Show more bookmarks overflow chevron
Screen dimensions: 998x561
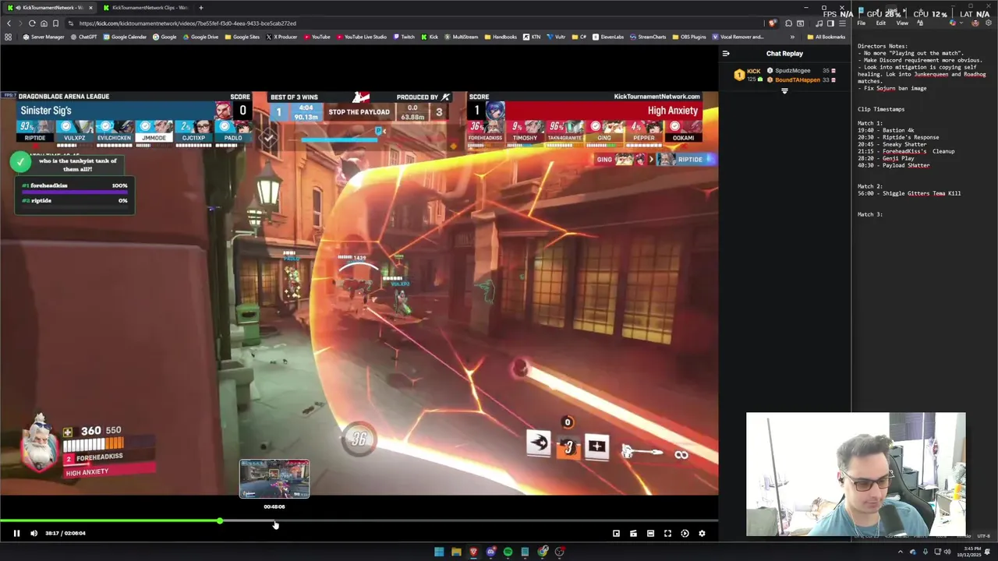pos(792,37)
